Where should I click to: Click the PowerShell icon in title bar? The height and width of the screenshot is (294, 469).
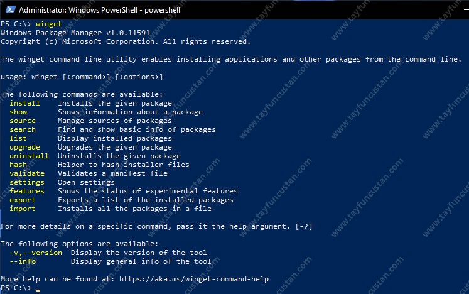10,9
